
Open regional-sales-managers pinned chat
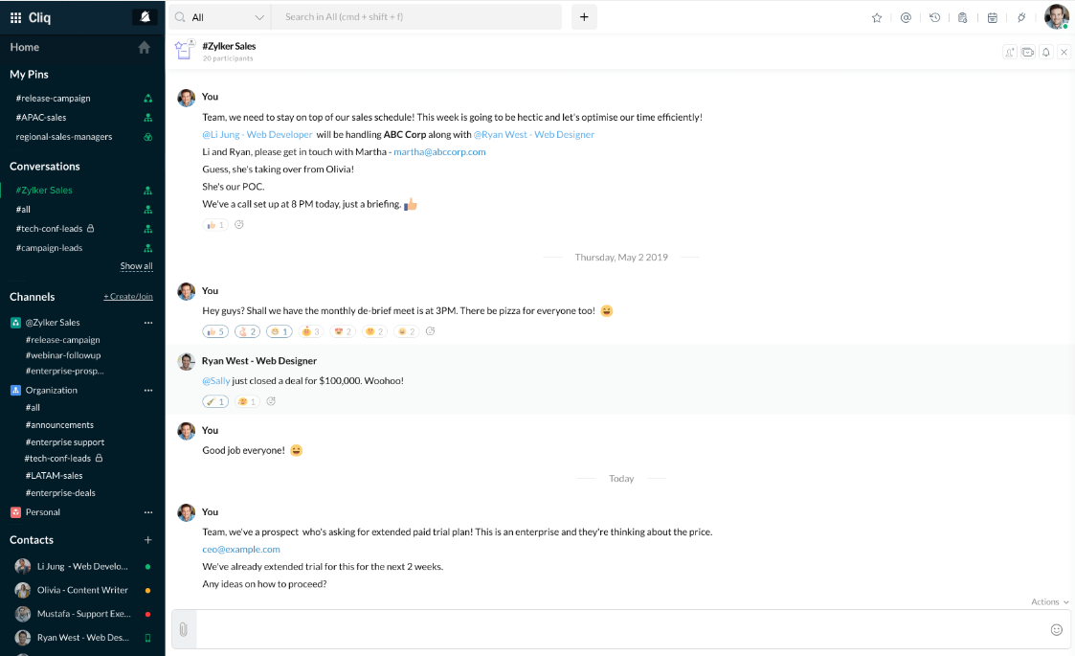pos(64,137)
